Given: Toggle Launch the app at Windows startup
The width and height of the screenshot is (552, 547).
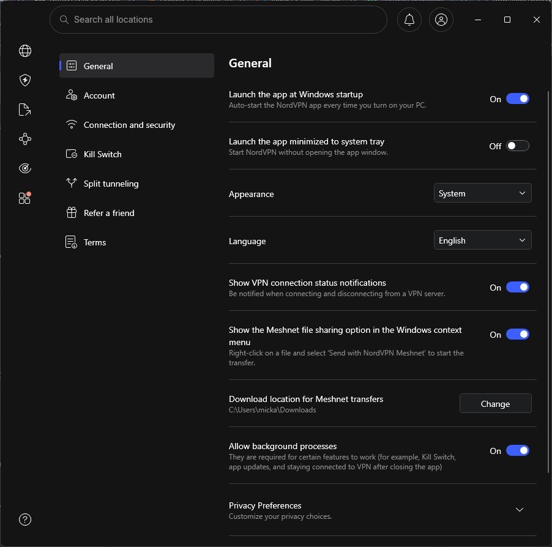Looking at the screenshot, I should pos(518,99).
